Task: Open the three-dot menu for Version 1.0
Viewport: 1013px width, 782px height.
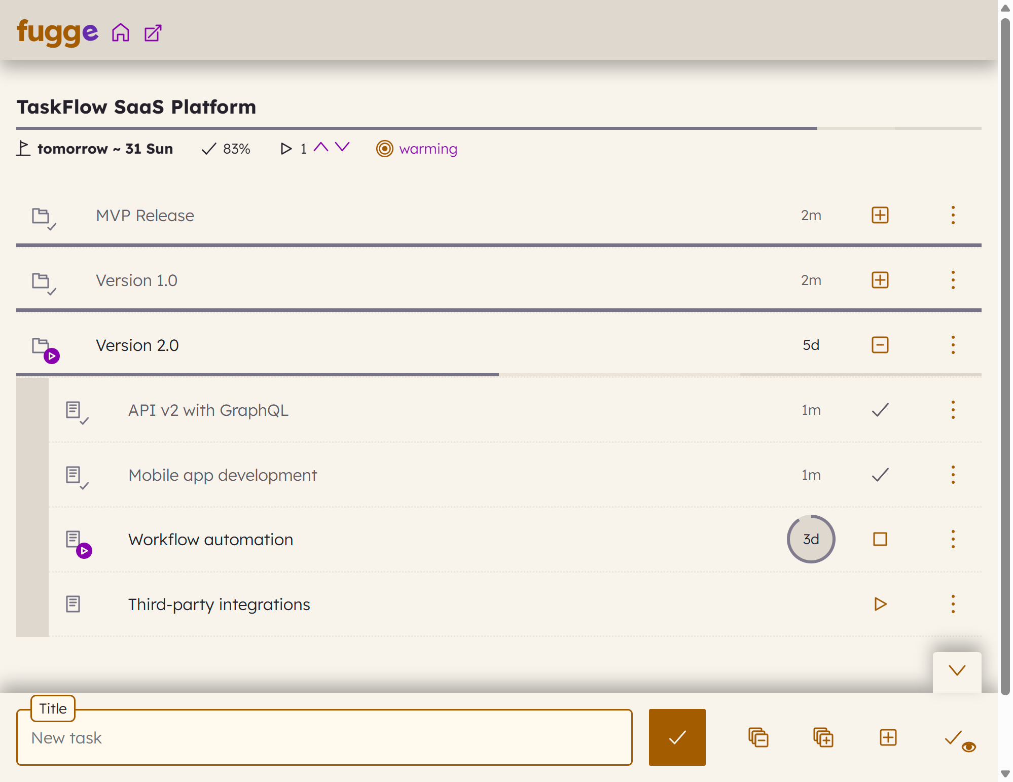Action: (953, 280)
